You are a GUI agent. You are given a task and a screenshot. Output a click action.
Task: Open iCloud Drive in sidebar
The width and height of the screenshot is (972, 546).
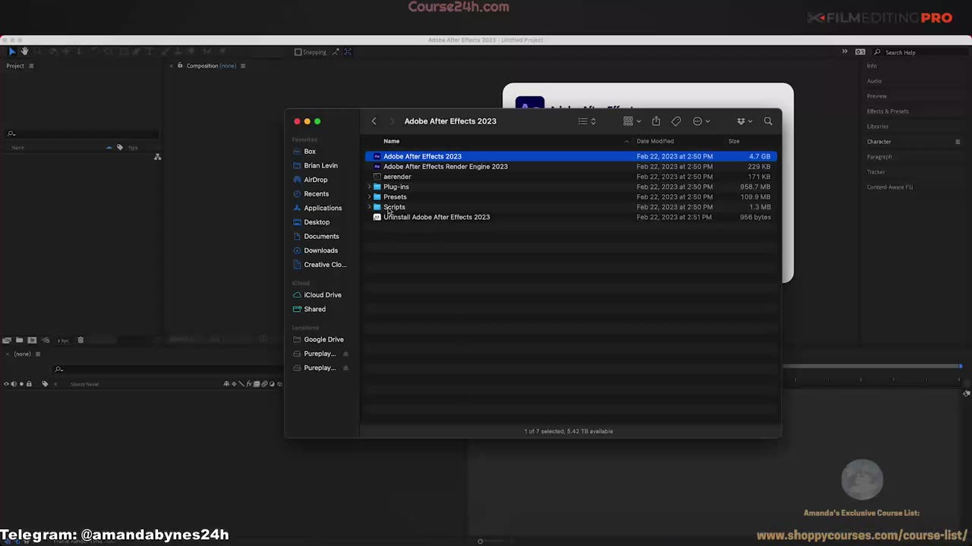click(x=322, y=295)
